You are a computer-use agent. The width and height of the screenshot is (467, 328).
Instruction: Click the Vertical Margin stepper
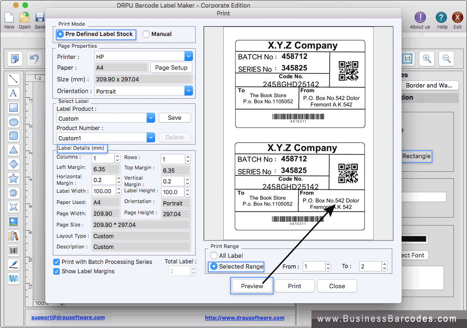(x=187, y=181)
